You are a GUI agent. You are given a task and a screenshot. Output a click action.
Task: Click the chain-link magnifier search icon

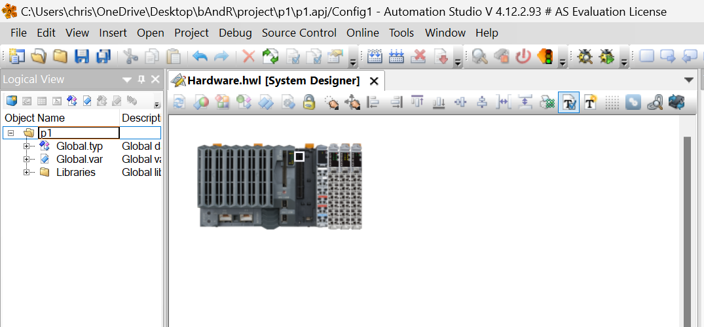(655, 102)
